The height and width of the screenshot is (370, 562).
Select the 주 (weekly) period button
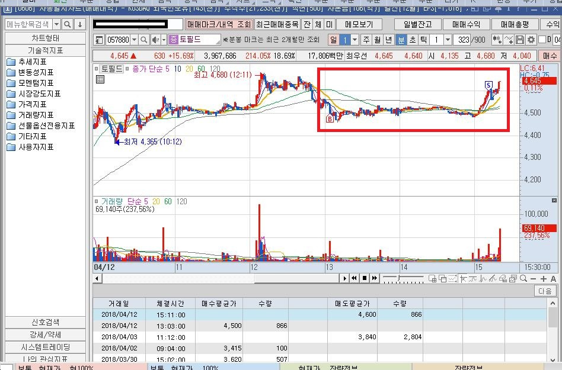point(366,39)
